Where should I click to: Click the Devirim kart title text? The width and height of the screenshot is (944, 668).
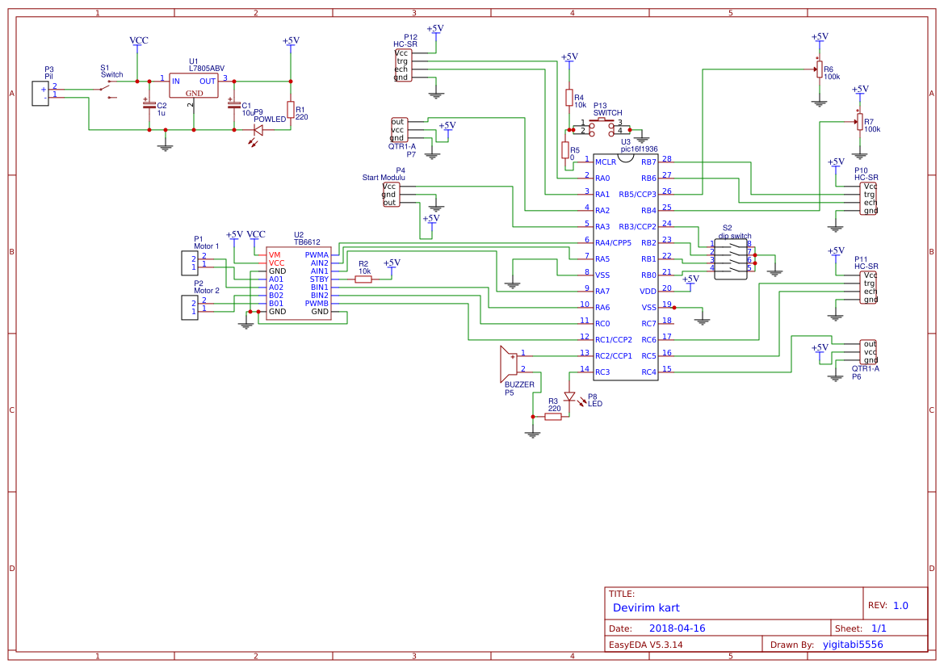[648, 607]
